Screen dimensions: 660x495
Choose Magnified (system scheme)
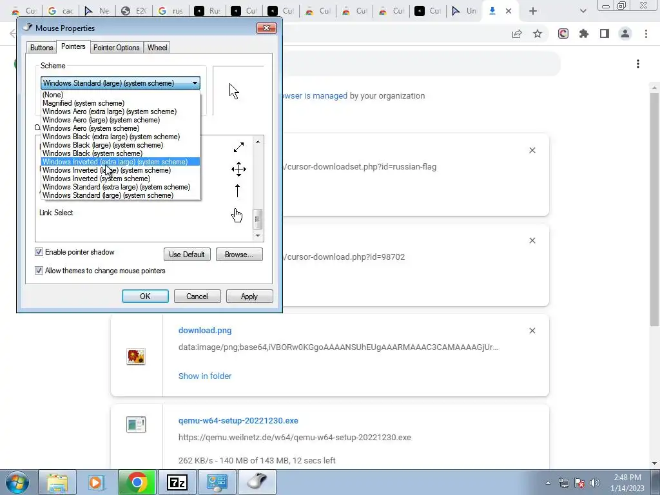point(121,103)
